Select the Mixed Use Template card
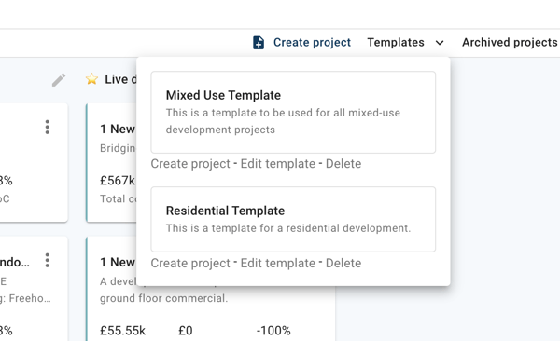 (x=293, y=113)
